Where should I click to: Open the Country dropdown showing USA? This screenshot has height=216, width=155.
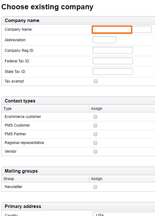[124, 214]
